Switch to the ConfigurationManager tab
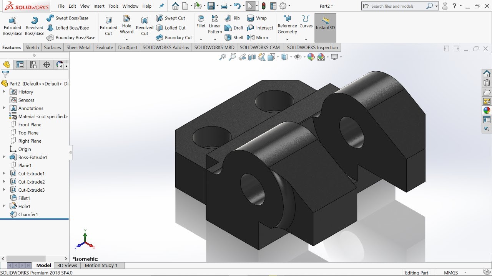The height and width of the screenshot is (276, 492). pyautogui.click(x=33, y=65)
